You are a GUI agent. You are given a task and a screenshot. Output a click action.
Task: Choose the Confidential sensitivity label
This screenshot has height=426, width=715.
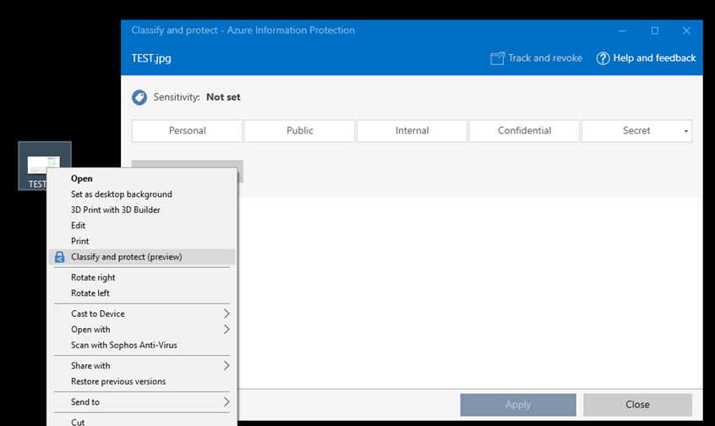click(524, 130)
